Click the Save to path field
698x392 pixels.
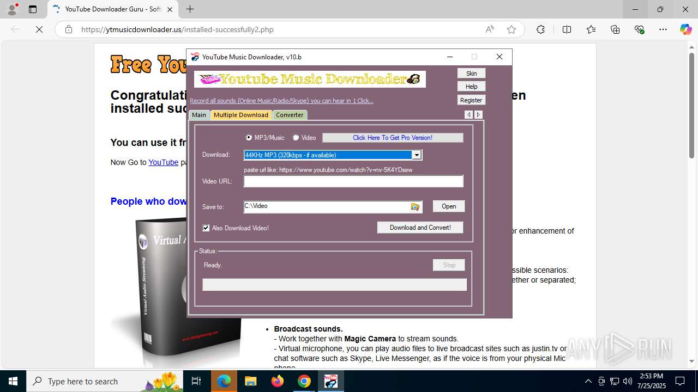[x=326, y=206]
